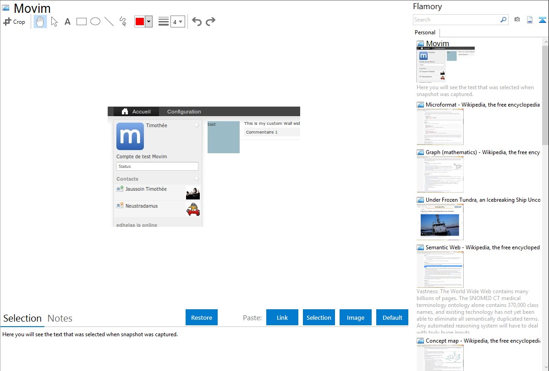Open the Microformat Wikipedia snapshot thumbnail
549x371 pixels.
[440, 127]
